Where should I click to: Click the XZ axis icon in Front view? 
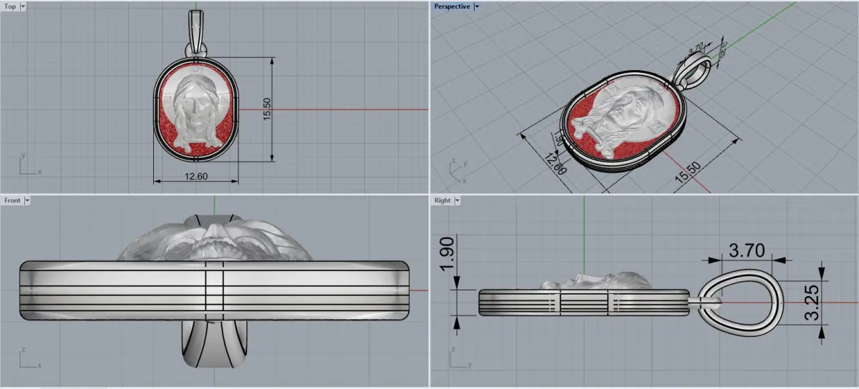[30, 359]
